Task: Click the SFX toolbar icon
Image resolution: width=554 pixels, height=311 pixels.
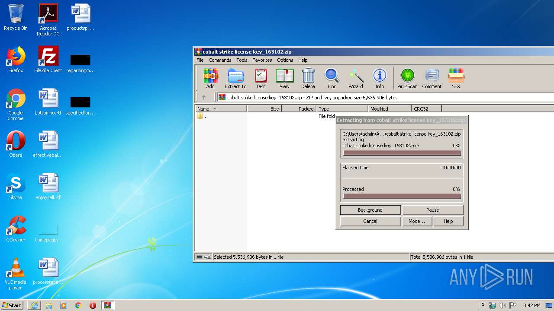Action: click(456, 78)
